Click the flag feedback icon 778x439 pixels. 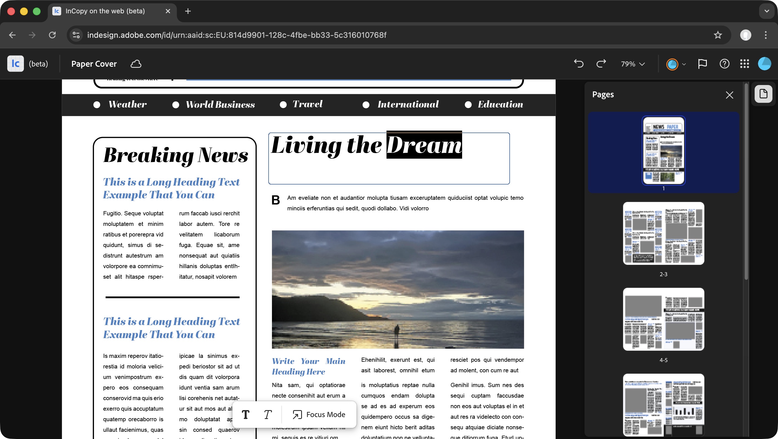point(702,64)
